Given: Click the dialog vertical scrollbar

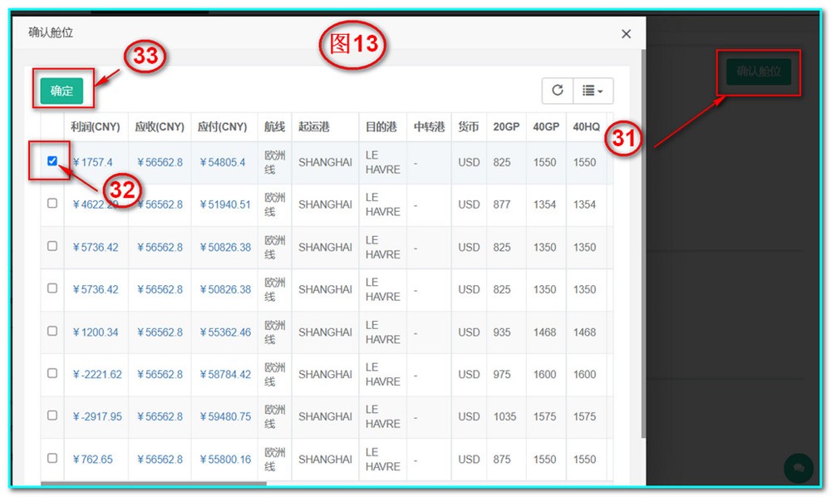Looking at the screenshot, I should point(642,249).
